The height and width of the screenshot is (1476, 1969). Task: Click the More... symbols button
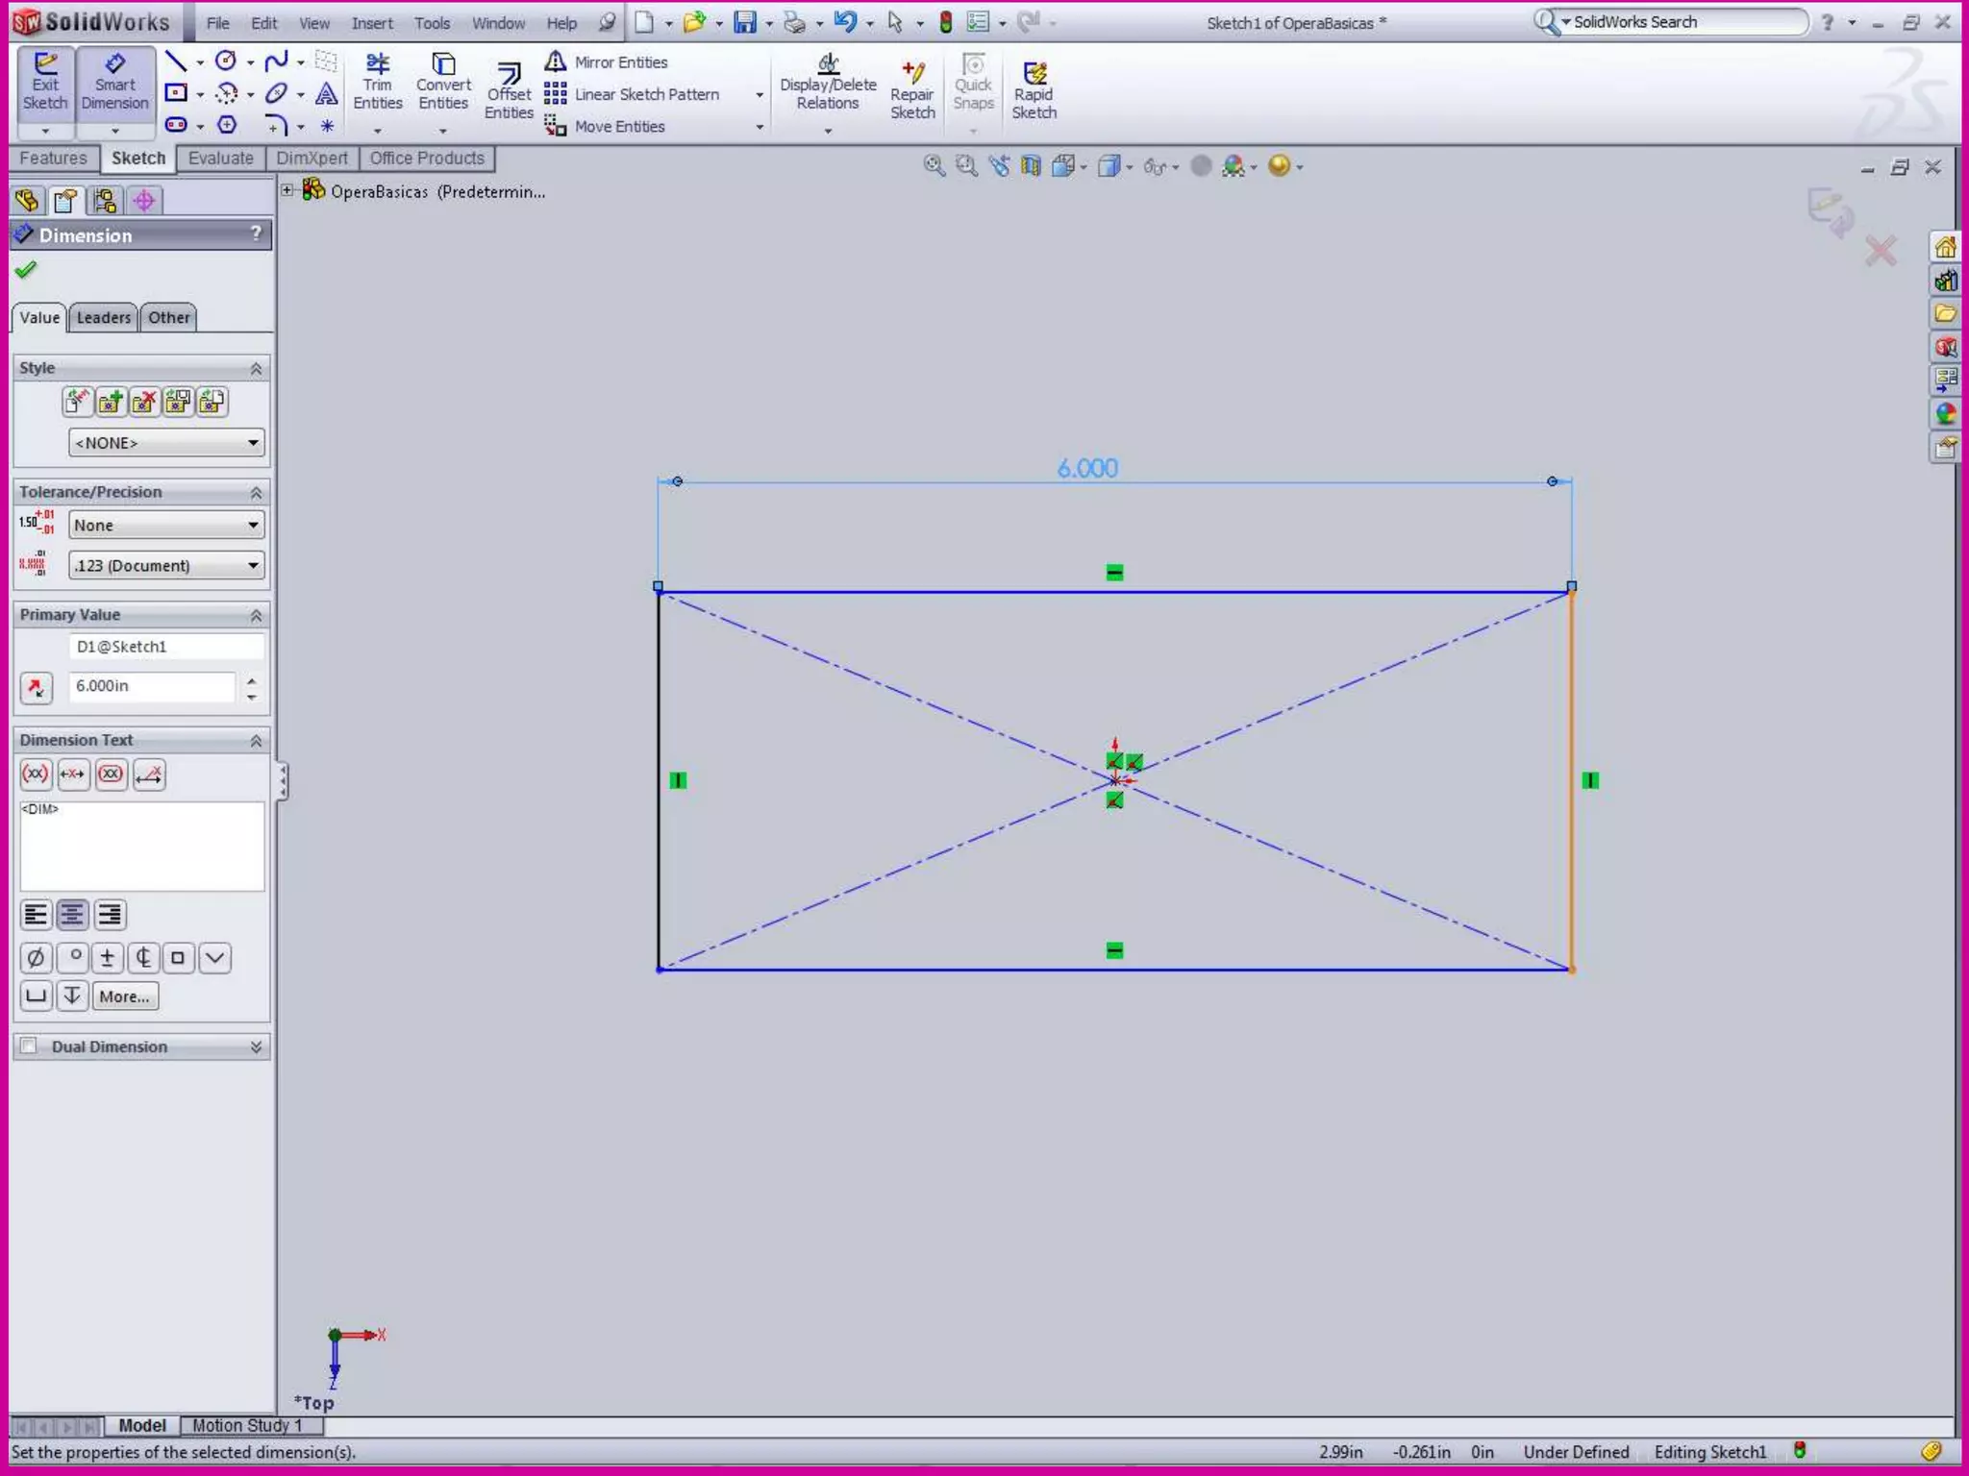pyautogui.click(x=125, y=996)
